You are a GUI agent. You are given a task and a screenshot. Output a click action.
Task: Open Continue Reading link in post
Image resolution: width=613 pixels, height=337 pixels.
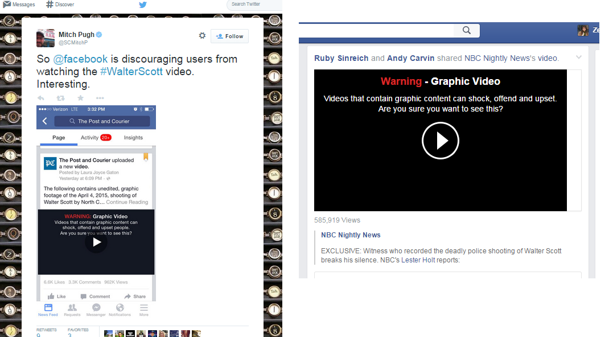(x=127, y=202)
